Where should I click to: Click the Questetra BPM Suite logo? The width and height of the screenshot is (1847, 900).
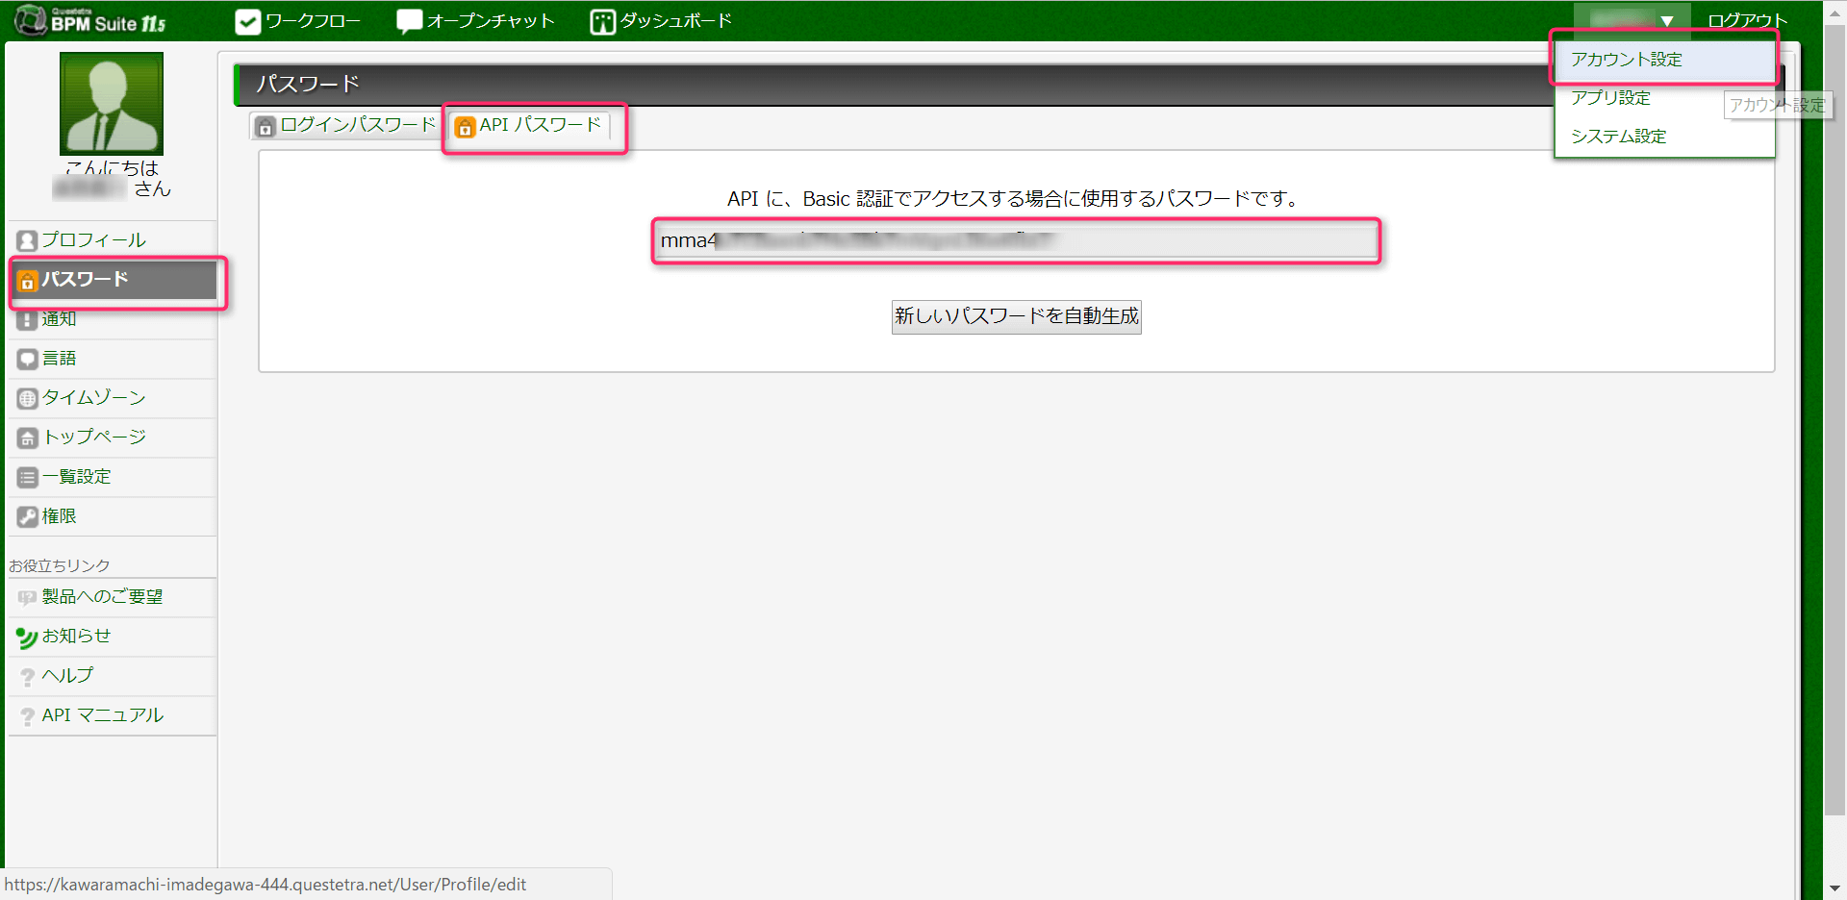(89, 20)
